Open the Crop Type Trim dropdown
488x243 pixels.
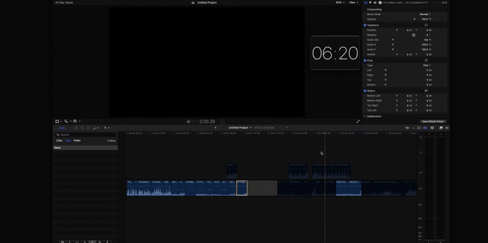(x=428, y=65)
